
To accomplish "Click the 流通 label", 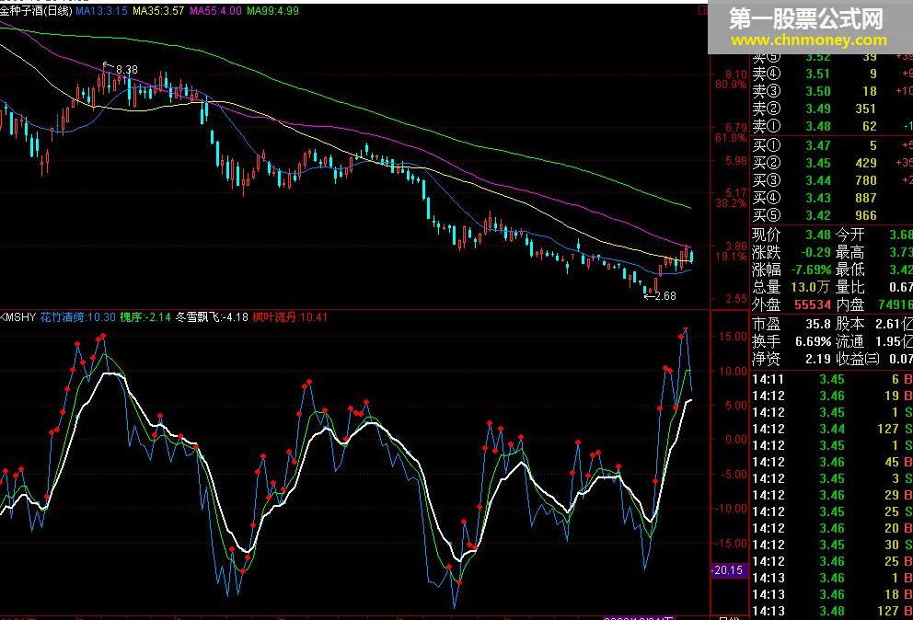I will coord(850,341).
